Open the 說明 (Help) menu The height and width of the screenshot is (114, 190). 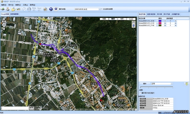tap(32, 5)
